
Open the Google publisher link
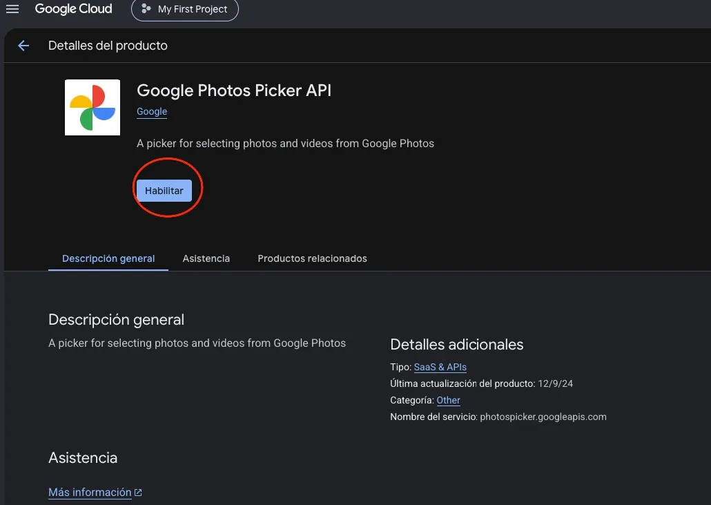[152, 112]
